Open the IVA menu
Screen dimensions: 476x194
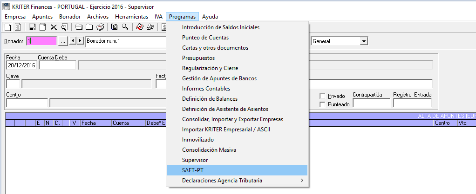(x=158, y=17)
